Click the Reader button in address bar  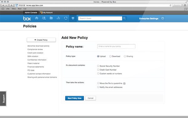click(x=177, y=5)
